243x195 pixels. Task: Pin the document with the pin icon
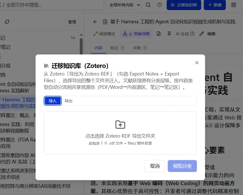[x=169, y=34]
